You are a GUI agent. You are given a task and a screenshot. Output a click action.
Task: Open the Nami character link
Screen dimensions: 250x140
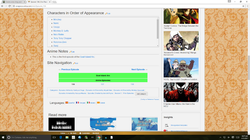[56, 23]
